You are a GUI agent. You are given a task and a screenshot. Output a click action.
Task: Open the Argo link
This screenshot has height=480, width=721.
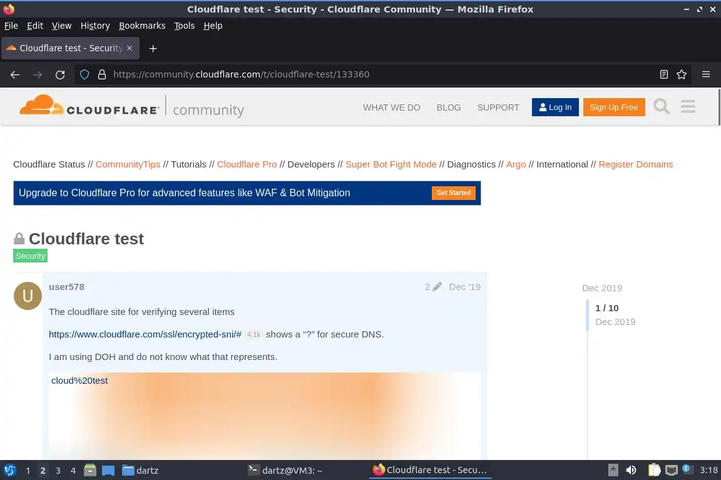(516, 164)
